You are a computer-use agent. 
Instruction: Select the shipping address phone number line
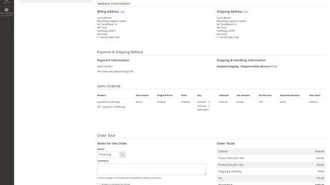pos(228,38)
